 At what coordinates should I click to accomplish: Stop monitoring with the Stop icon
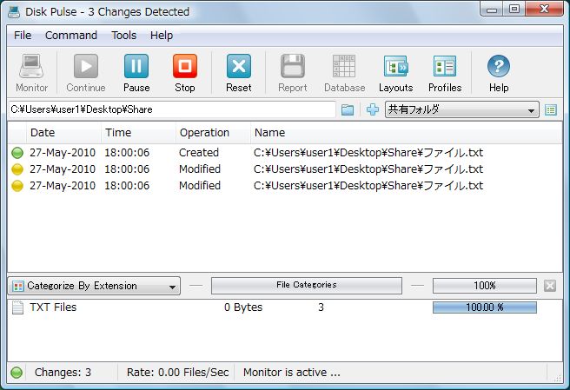[185, 66]
